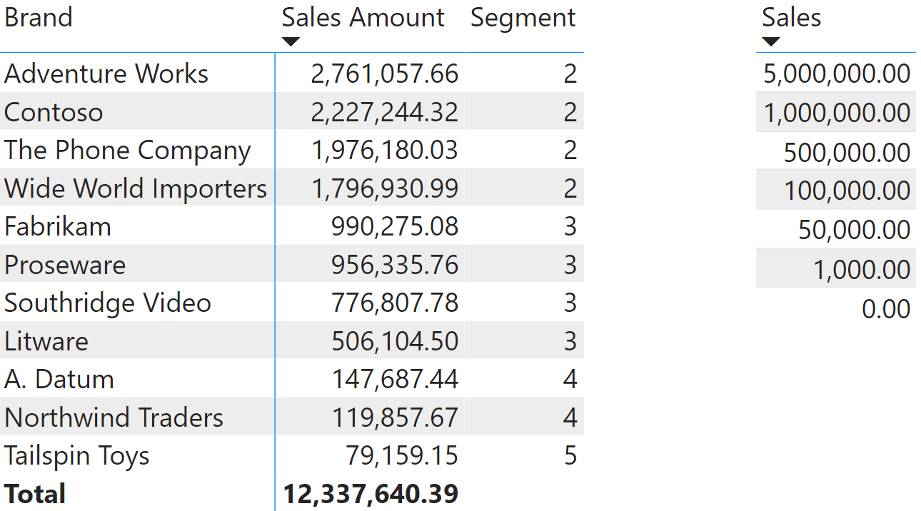The image size is (921, 511).
Task: Click sales amount 1,796,930.99
Action: pos(385,188)
